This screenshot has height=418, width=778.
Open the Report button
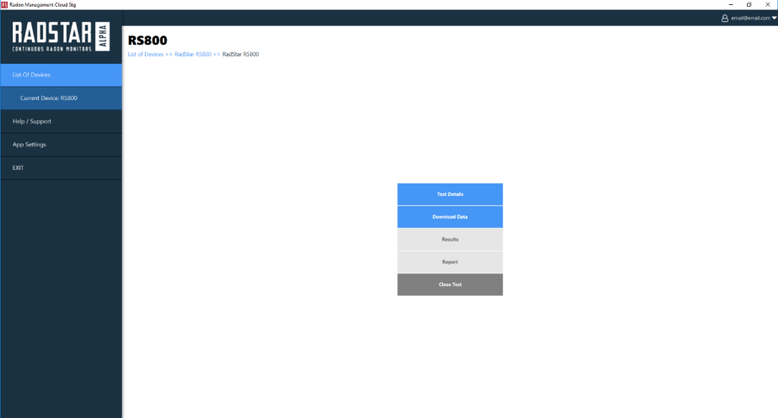pyautogui.click(x=450, y=262)
